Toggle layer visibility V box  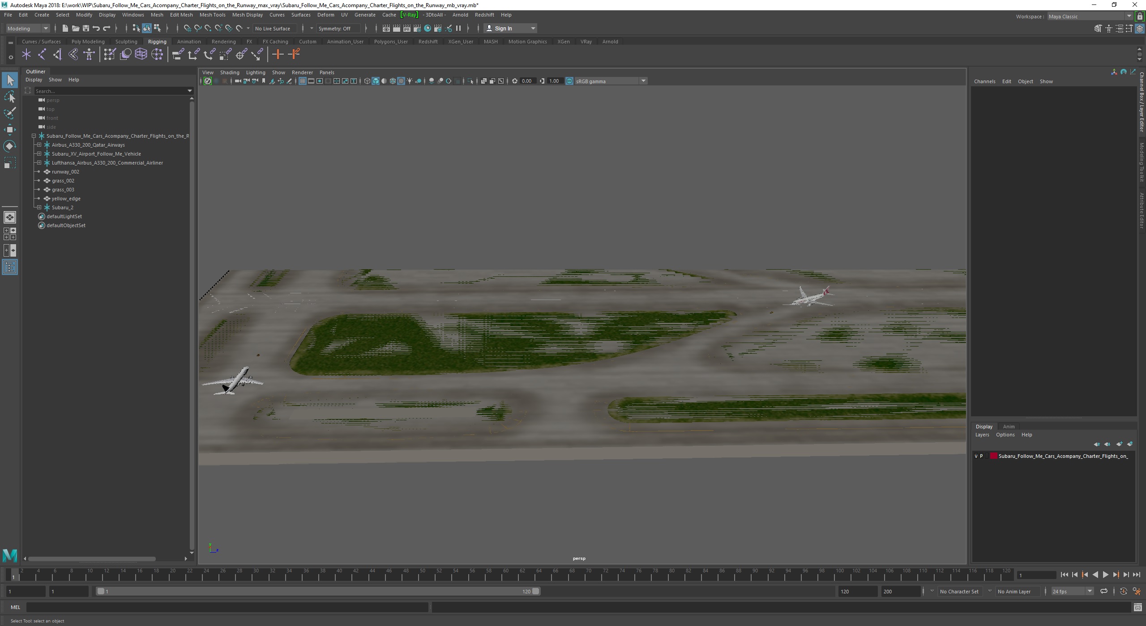976,456
